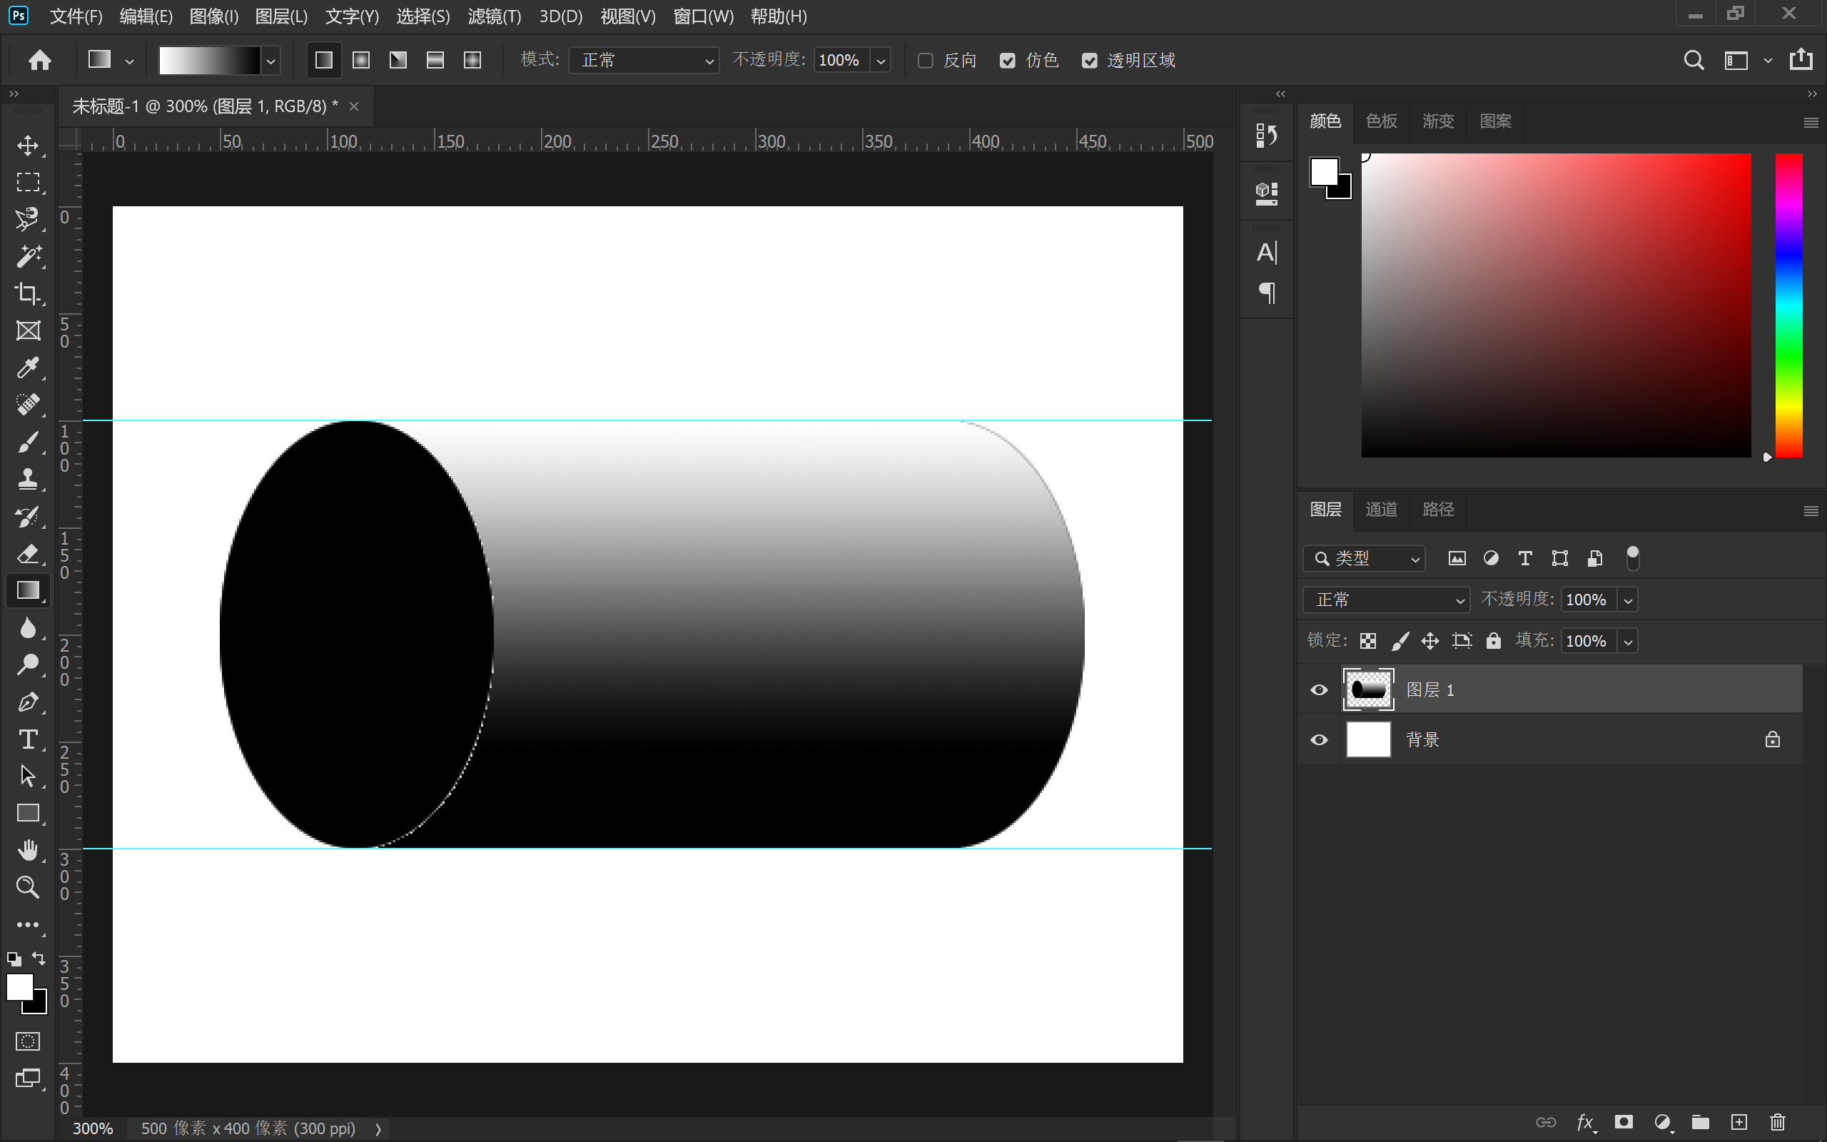Pick a color in the color field
The height and width of the screenshot is (1142, 1827).
click(1556, 305)
